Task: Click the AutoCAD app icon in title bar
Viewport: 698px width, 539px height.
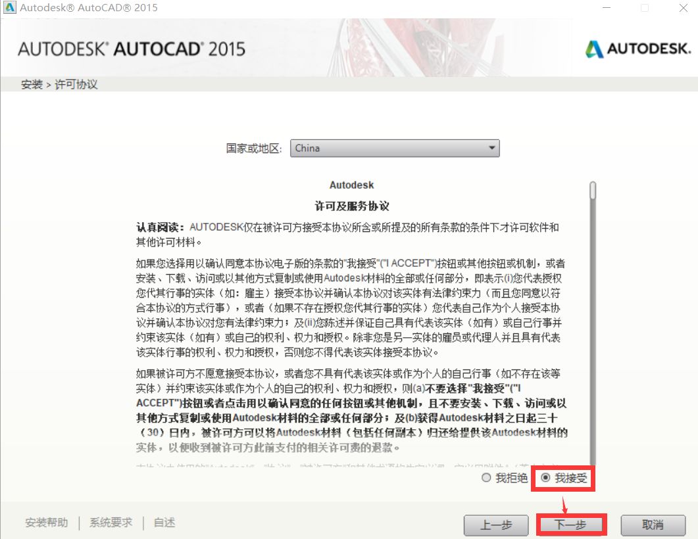Action: (10, 8)
